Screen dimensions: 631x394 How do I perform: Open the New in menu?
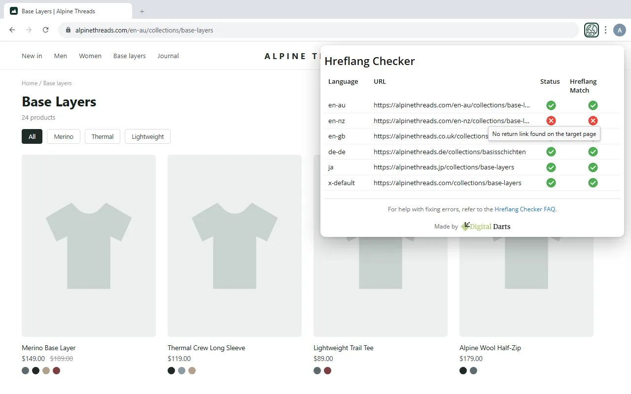32,56
